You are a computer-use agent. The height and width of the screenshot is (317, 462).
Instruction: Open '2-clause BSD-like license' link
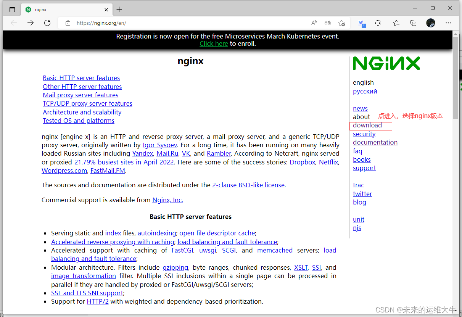(x=248, y=185)
